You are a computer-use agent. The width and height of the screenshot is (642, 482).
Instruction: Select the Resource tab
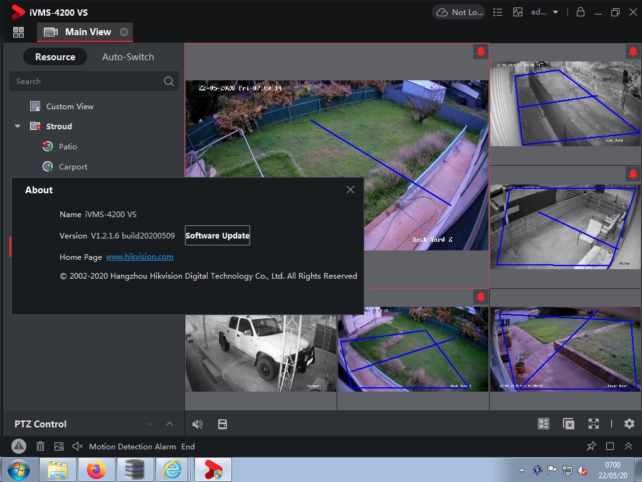click(x=55, y=57)
